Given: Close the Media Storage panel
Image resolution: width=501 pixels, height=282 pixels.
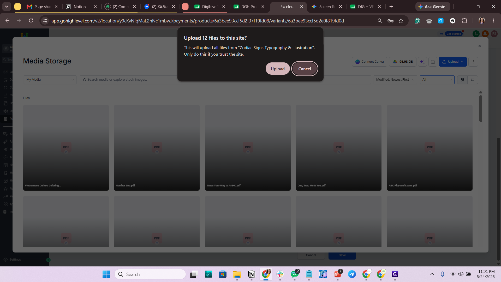Looking at the screenshot, I should point(479,46).
